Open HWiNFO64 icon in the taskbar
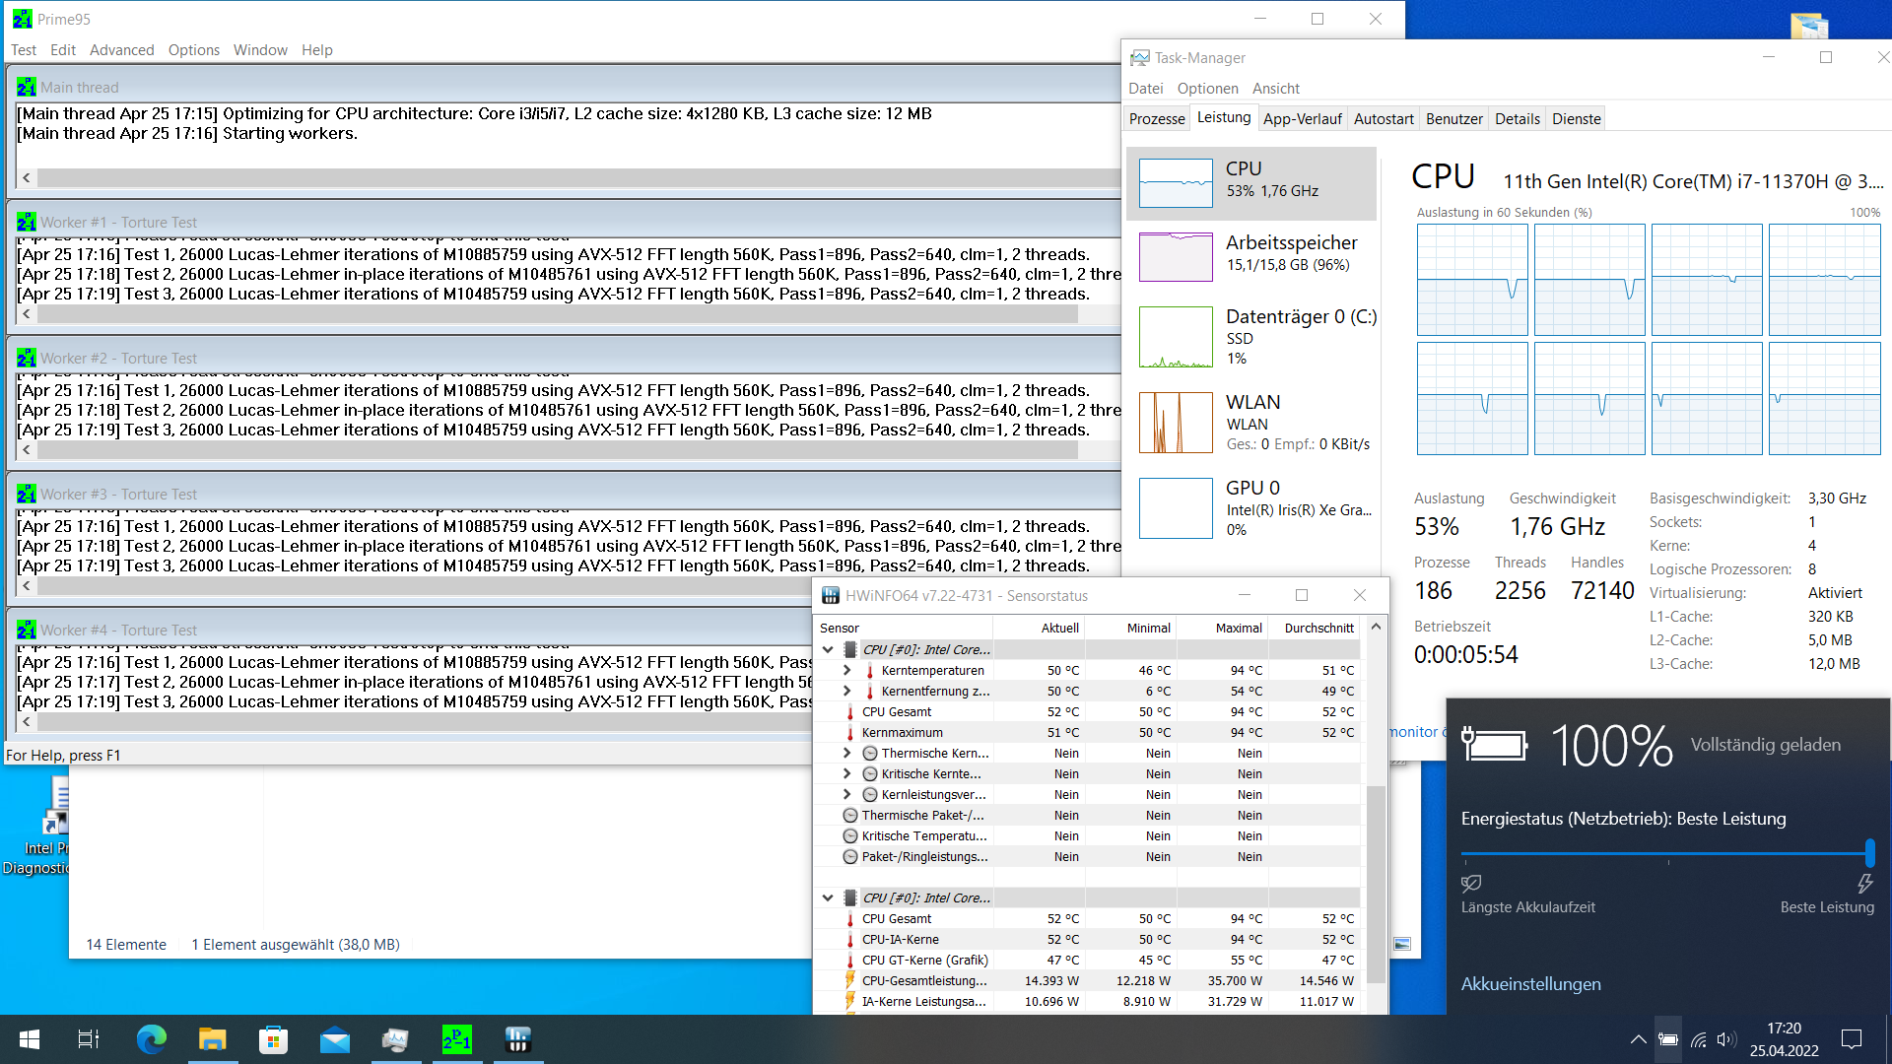This screenshot has width=1892, height=1064. pyautogui.click(x=517, y=1039)
